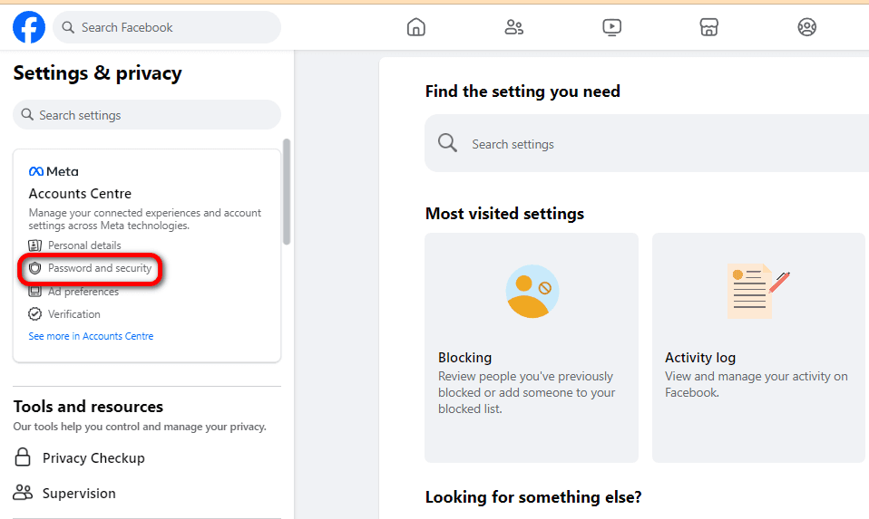Click the Privacy Checkup lock icon
The width and height of the screenshot is (869, 519).
pos(23,457)
